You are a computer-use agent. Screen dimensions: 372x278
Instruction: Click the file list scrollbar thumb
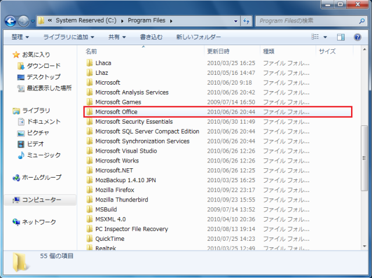(x=364, y=158)
